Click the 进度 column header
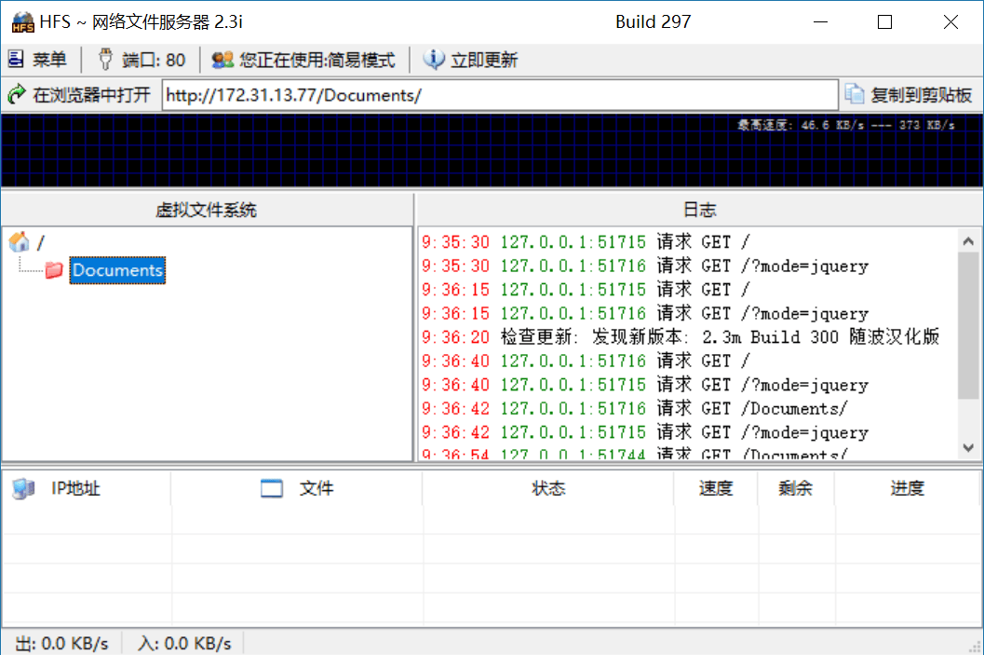 907,488
